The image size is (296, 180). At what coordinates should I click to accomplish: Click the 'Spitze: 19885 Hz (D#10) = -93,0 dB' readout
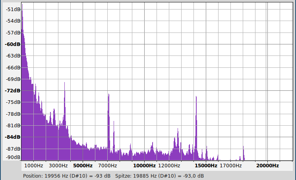pos(159,176)
